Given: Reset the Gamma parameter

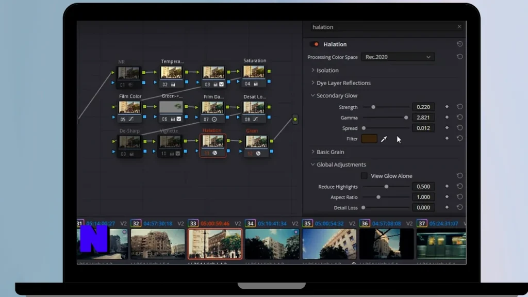Looking at the screenshot, I should [459, 117].
